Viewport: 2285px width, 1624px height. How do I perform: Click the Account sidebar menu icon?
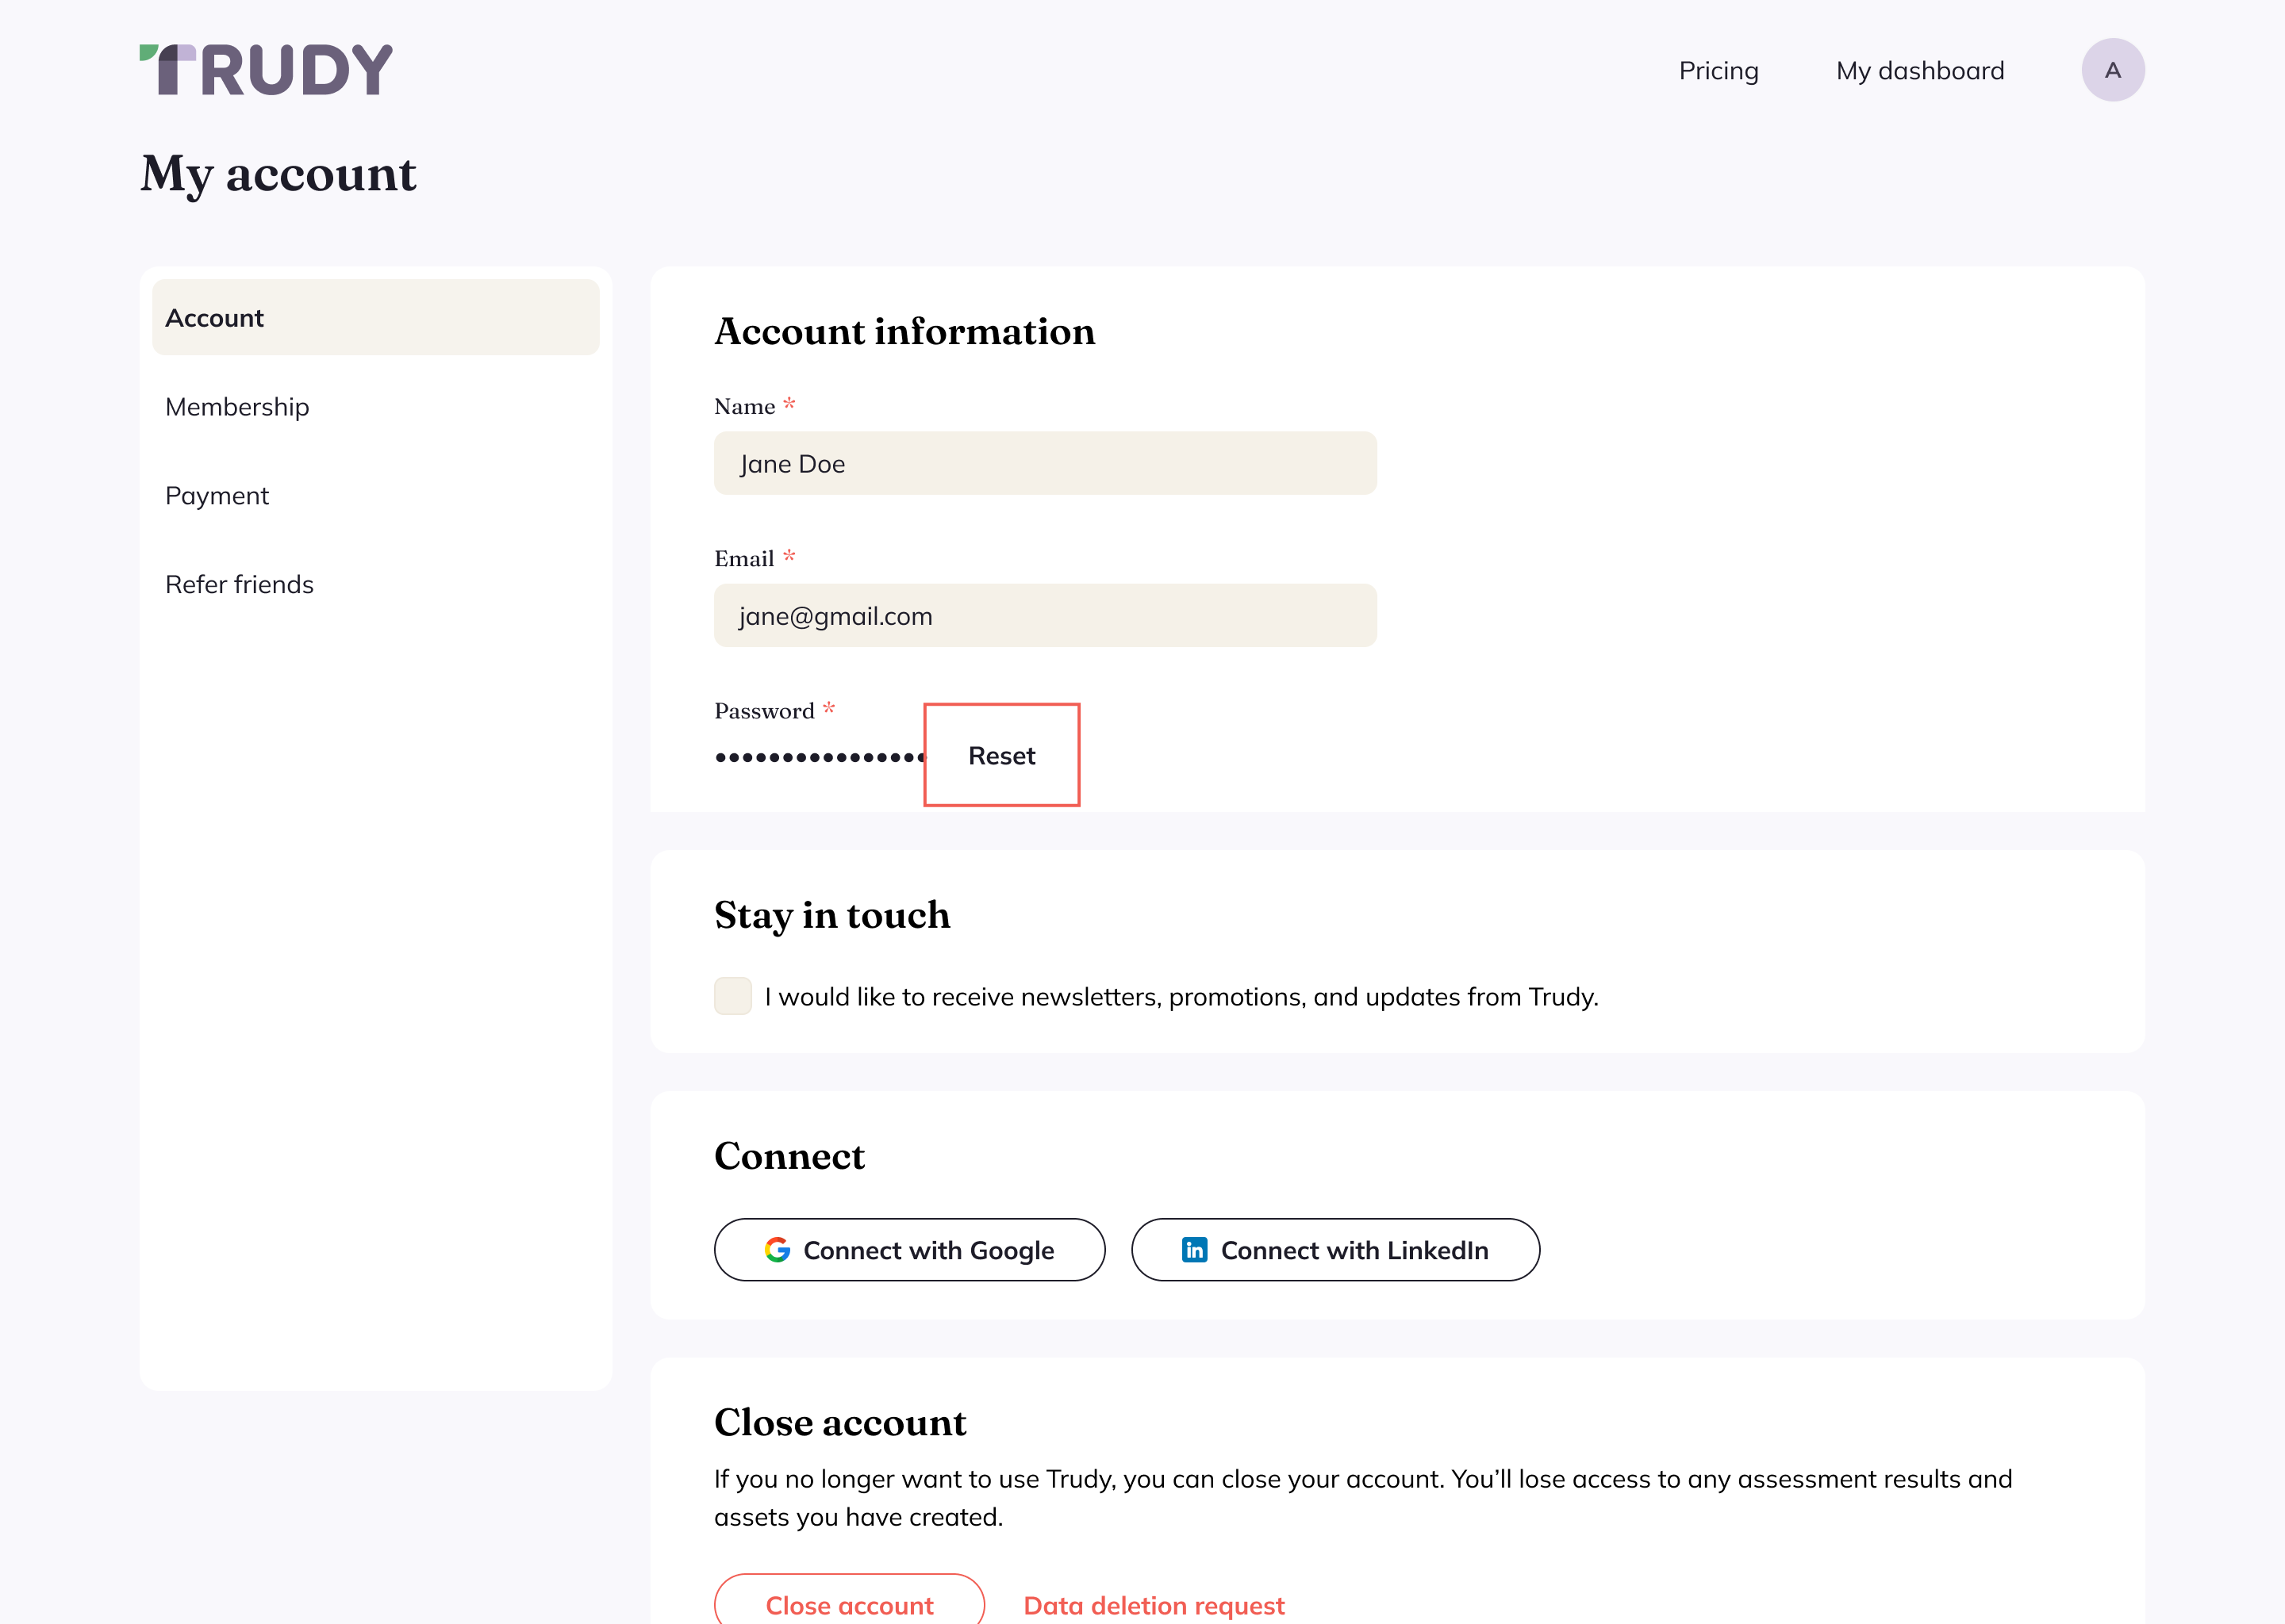(376, 316)
